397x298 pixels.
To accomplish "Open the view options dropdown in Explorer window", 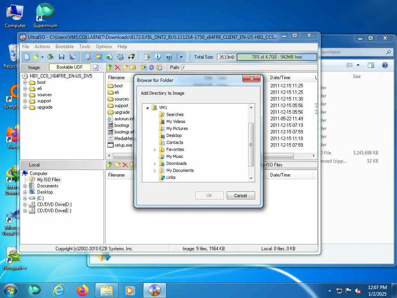I will (358, 65).
